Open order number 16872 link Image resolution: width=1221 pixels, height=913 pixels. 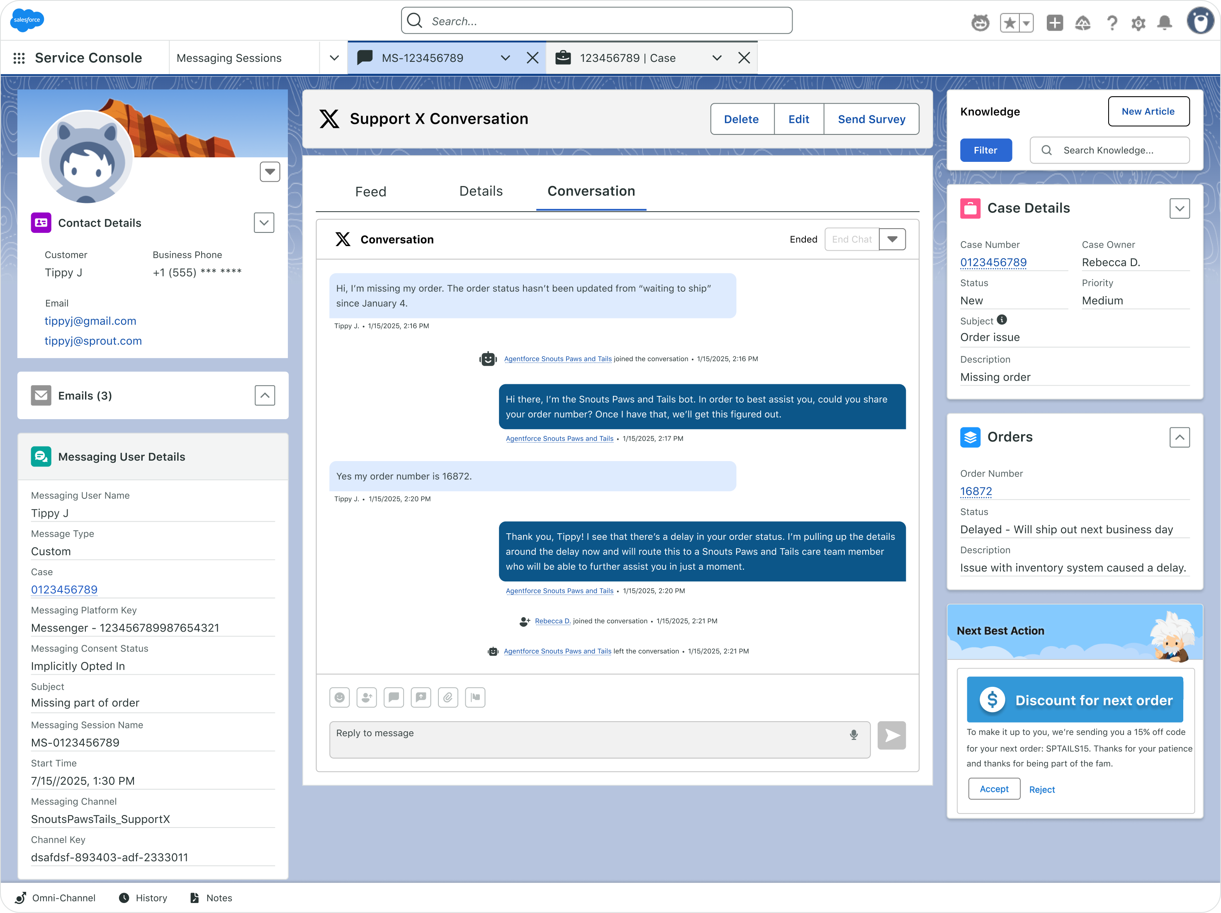coord(976,491)
